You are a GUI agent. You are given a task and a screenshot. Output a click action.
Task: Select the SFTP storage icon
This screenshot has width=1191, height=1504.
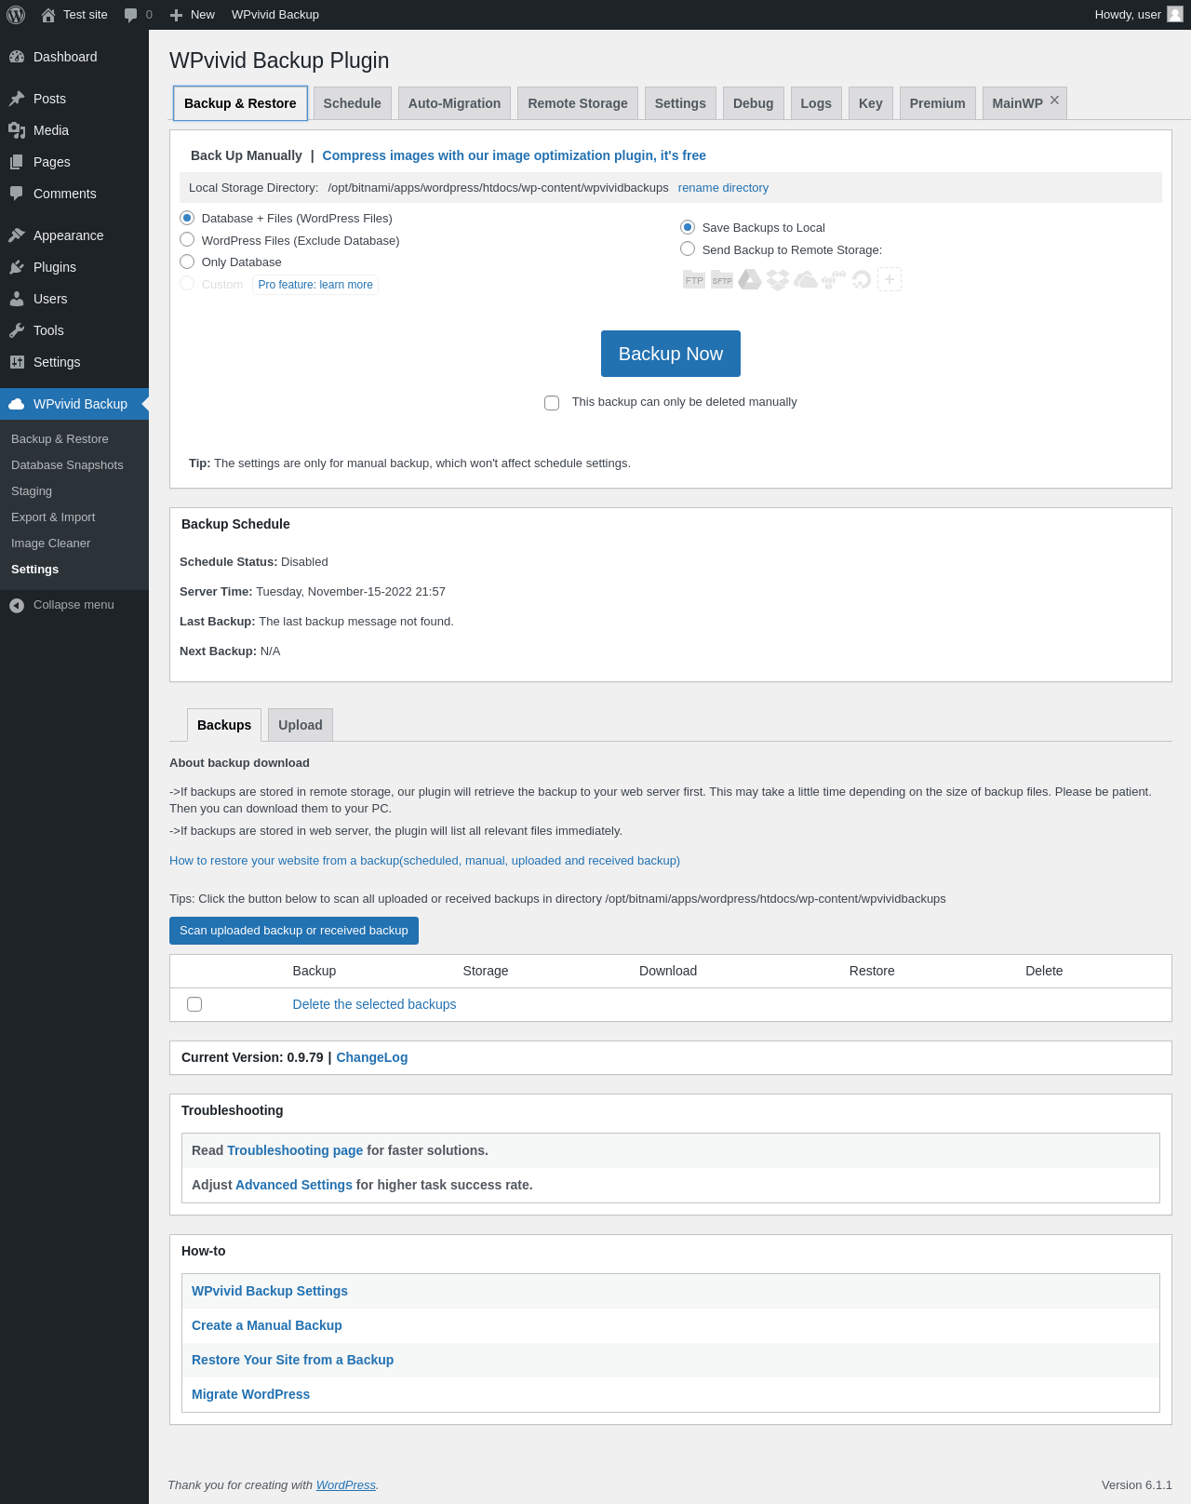pos(722,279)
